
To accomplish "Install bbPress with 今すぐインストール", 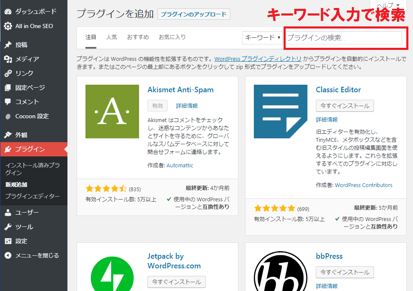I will (x=345, y=272).
